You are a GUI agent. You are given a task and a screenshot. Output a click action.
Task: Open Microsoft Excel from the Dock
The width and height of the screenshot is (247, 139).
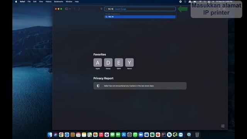pyautogui.click(x=152, y=135)
